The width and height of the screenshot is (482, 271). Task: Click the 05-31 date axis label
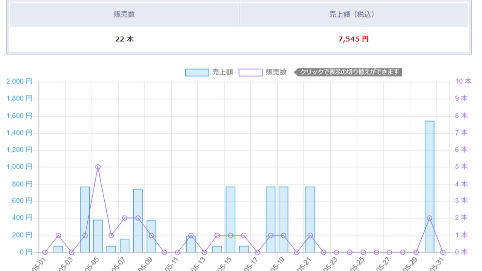(x=436, y=263)
